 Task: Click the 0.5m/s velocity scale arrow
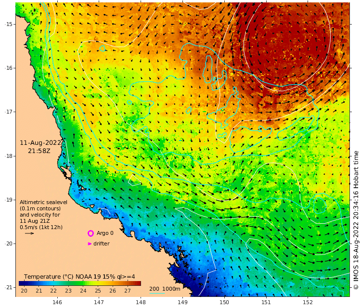coord(29,233)
